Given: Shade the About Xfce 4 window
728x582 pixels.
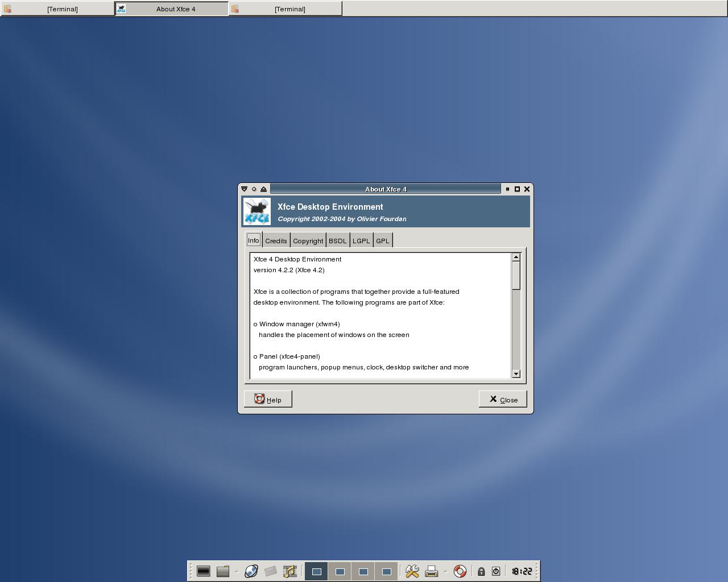Looking at the screenshot, I should click(264, 189).
